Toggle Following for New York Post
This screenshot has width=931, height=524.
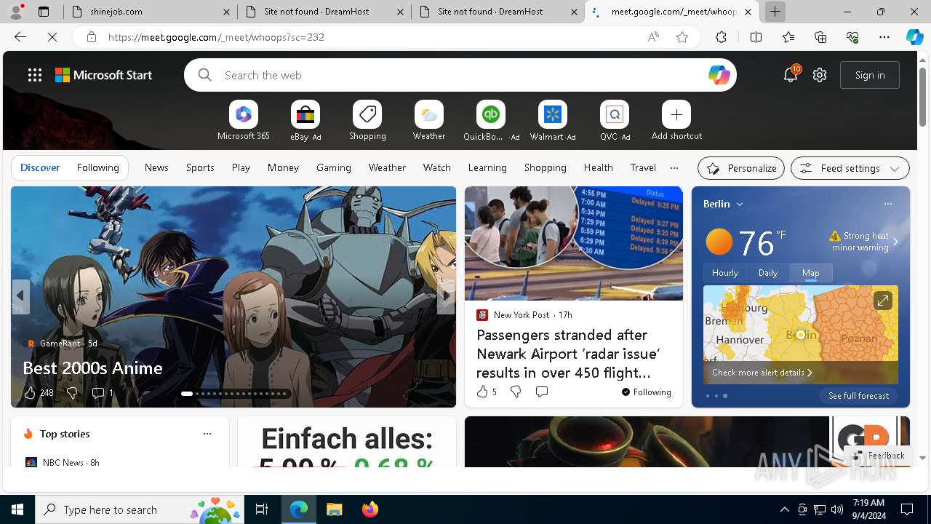646,392
